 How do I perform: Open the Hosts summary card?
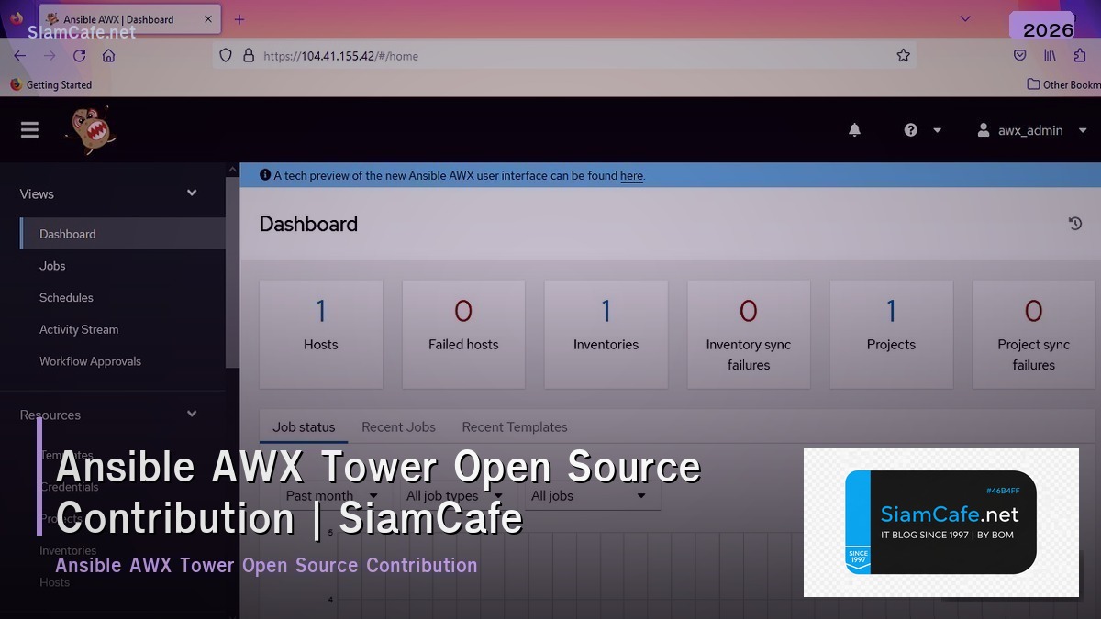(x=321, y=333)
